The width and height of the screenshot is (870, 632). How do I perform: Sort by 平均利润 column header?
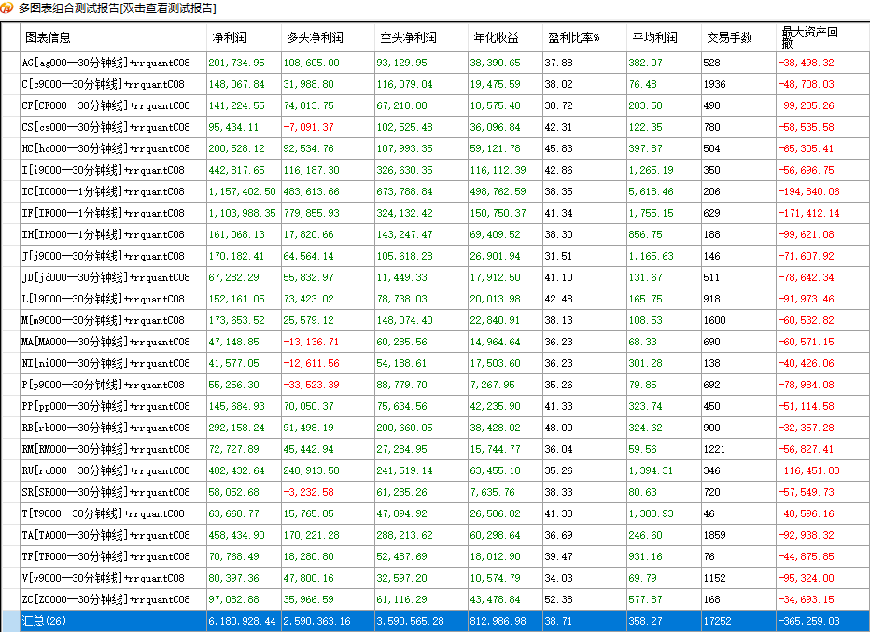pos(664,37)
